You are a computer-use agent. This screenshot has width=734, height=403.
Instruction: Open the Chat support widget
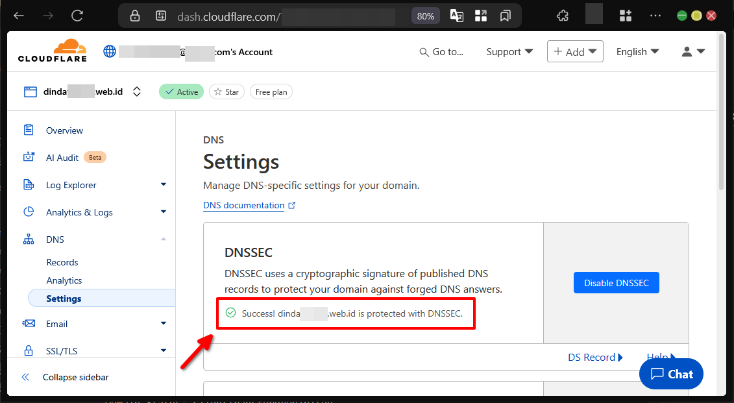tap(671, 374)
